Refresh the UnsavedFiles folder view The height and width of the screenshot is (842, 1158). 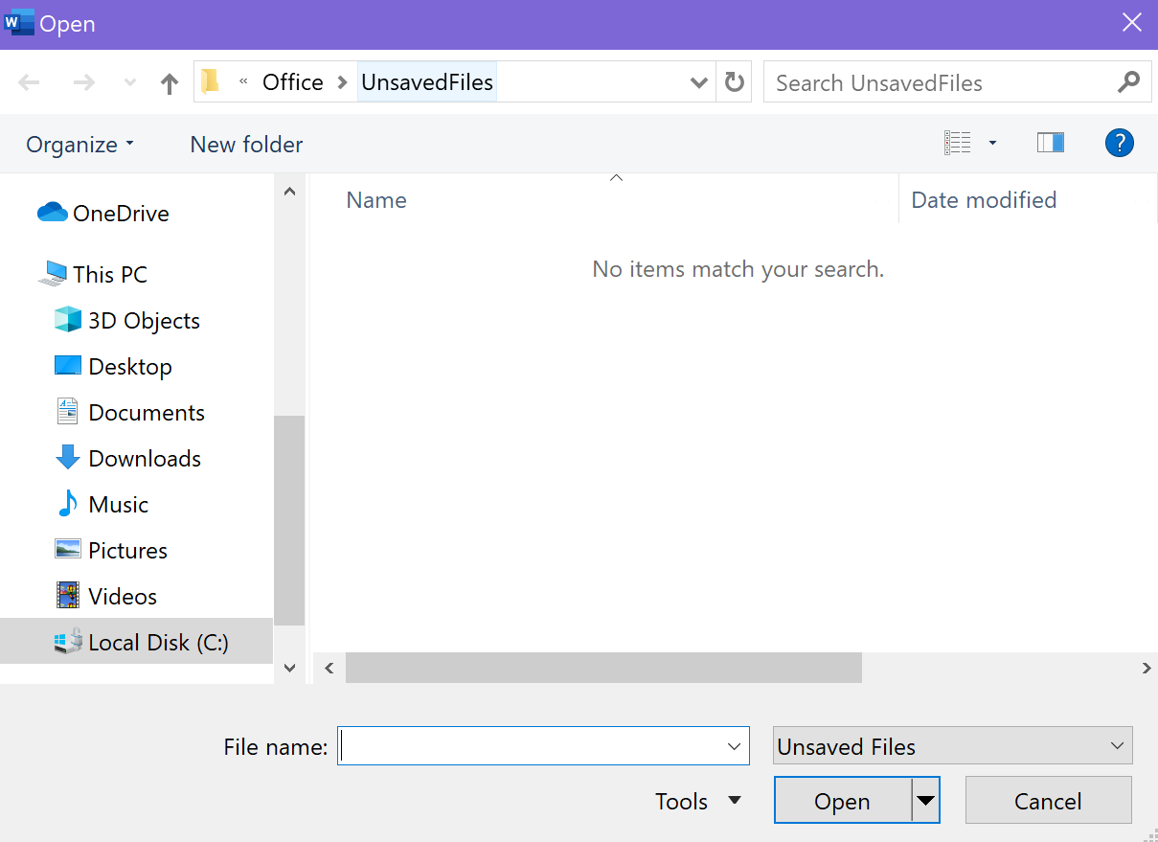point(735,83)
